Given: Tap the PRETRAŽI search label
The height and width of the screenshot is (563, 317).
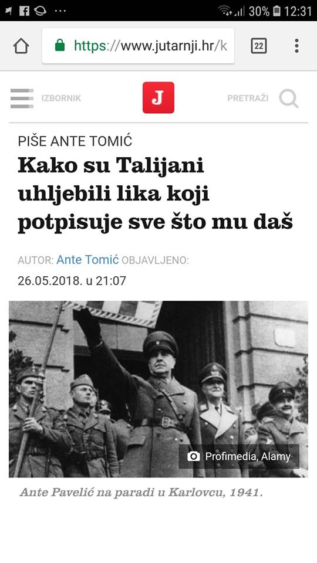Looking at the screenshot, I should pyautogui.click(x=248, y=99).
